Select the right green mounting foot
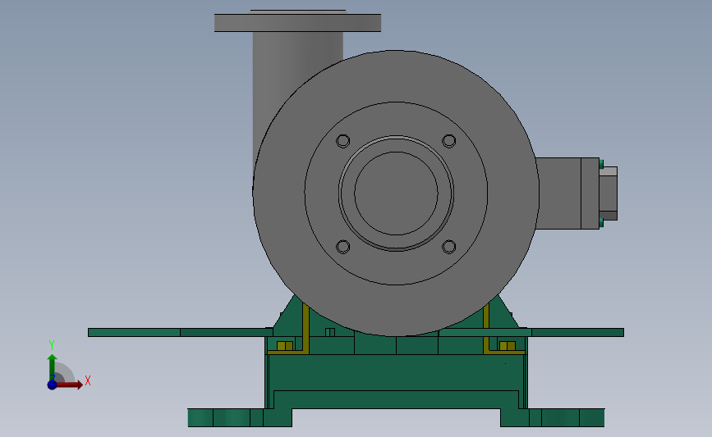 (553, 417)
